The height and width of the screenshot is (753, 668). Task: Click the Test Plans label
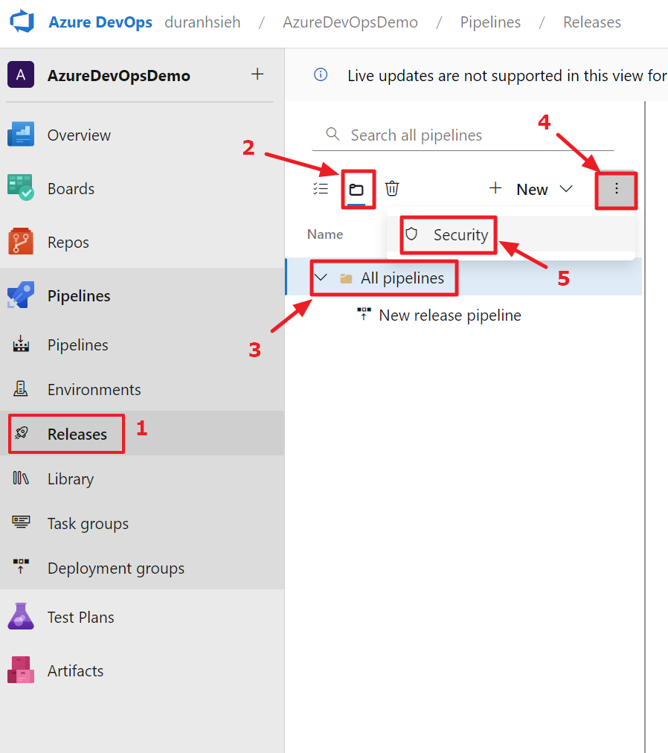coord(80,617)
